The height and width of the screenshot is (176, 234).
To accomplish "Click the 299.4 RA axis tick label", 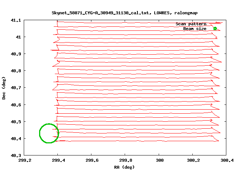I will [58, 160].
